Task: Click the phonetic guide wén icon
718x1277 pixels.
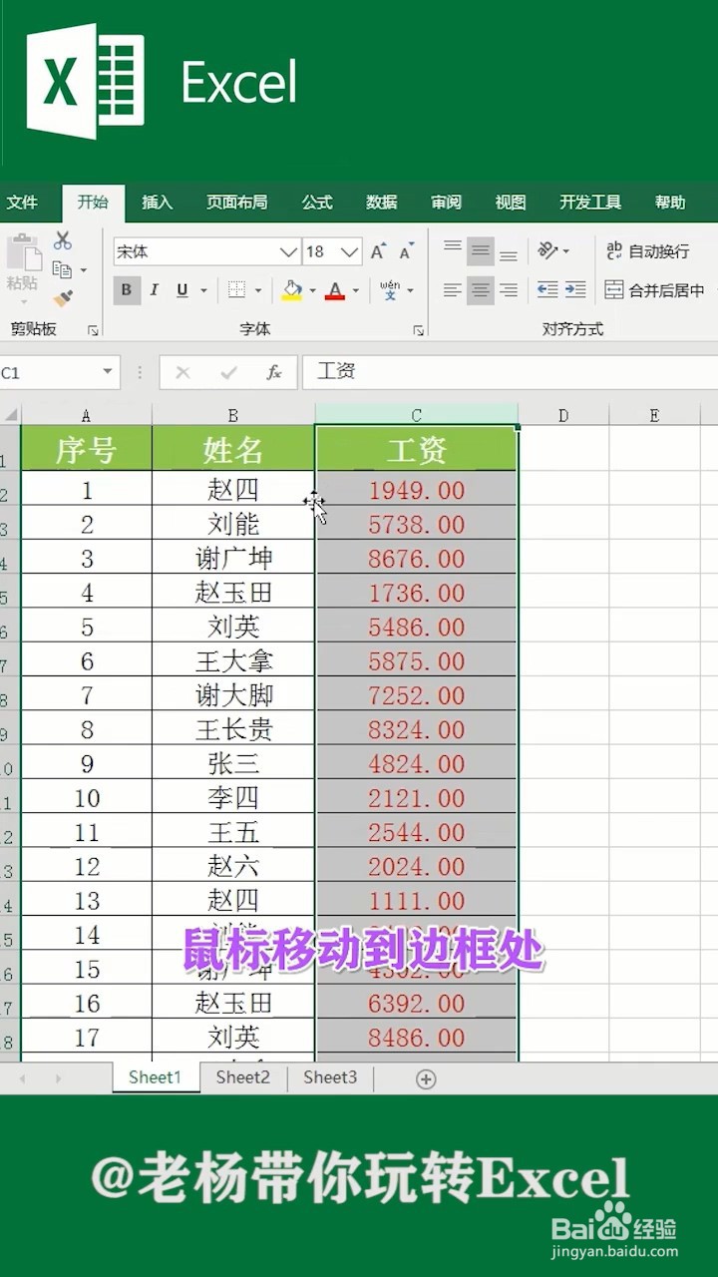Action: click(390, 290)
